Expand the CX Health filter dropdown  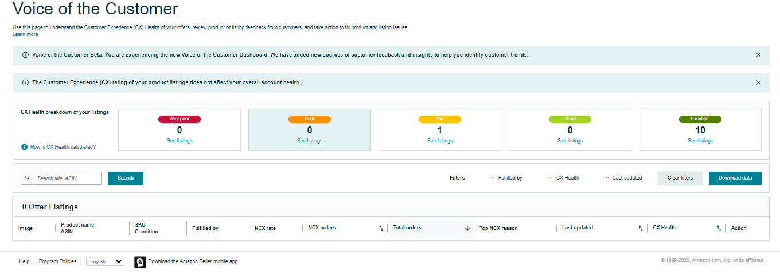564,178
